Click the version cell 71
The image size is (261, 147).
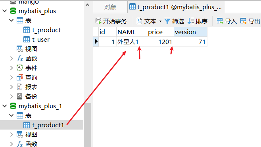pos(190,42)
